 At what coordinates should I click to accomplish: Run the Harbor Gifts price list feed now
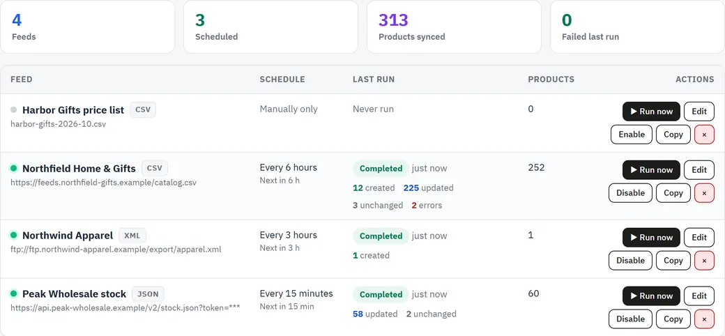point(651,112)
